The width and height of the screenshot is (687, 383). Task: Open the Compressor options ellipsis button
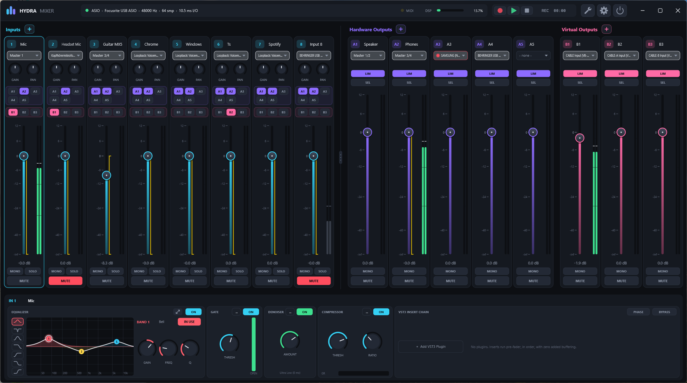click(x=367, y=312)
